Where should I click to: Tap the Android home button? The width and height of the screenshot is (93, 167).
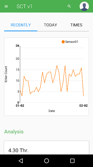point(47,161)
